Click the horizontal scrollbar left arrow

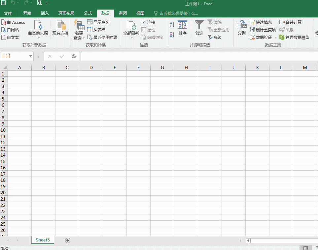(248, 240)
